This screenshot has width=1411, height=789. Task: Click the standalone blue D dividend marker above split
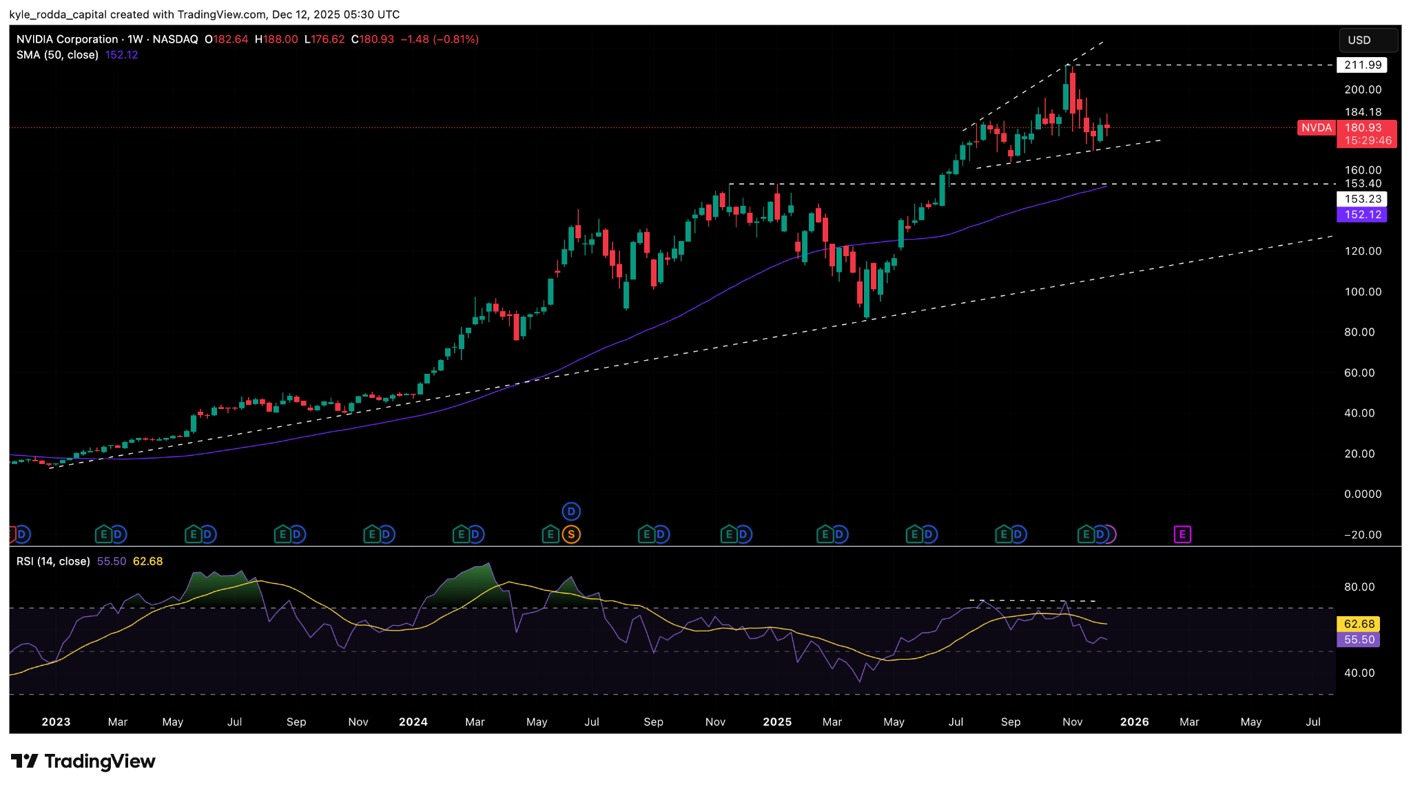coord(570,512)
